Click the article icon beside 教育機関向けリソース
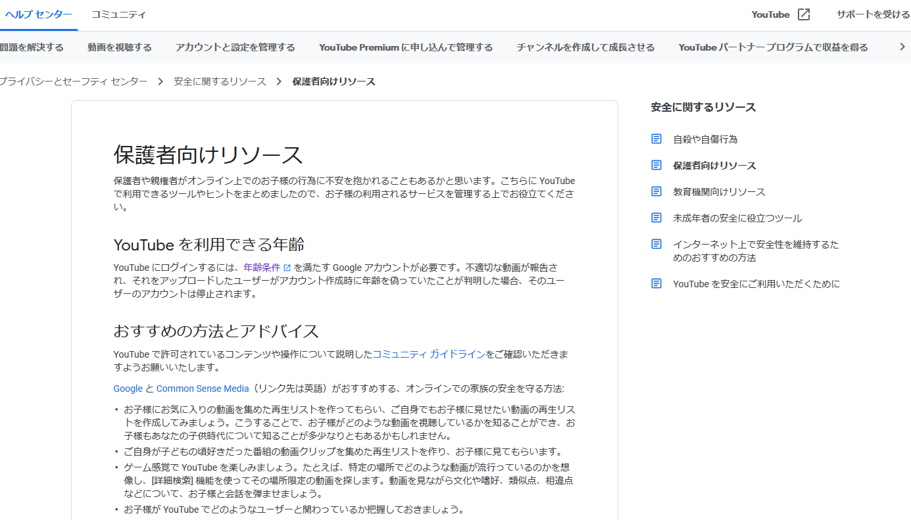The width and height of the screenshot is (911, 520). pos(656,191)
